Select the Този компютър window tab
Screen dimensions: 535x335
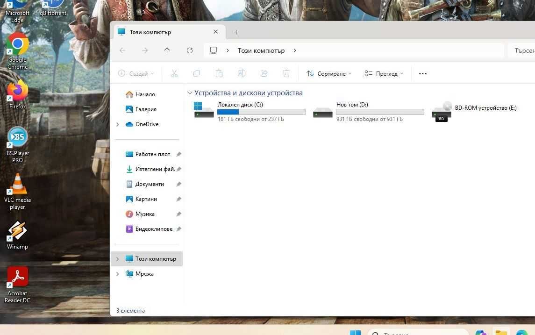pyautogui.click(x=169, y=32)
